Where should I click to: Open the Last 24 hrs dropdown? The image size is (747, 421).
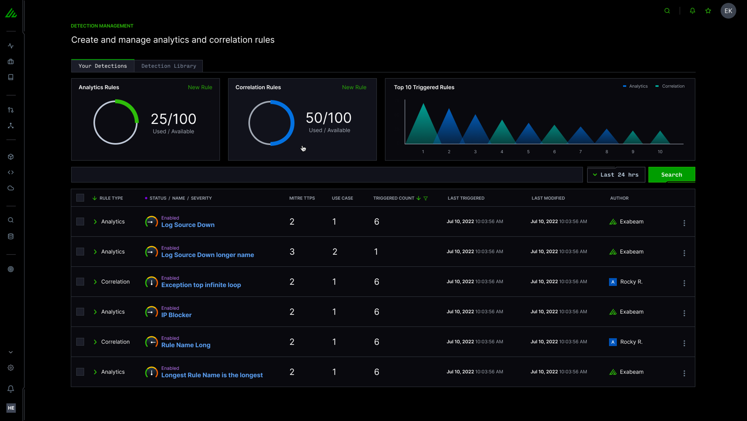tap(616, 174)
